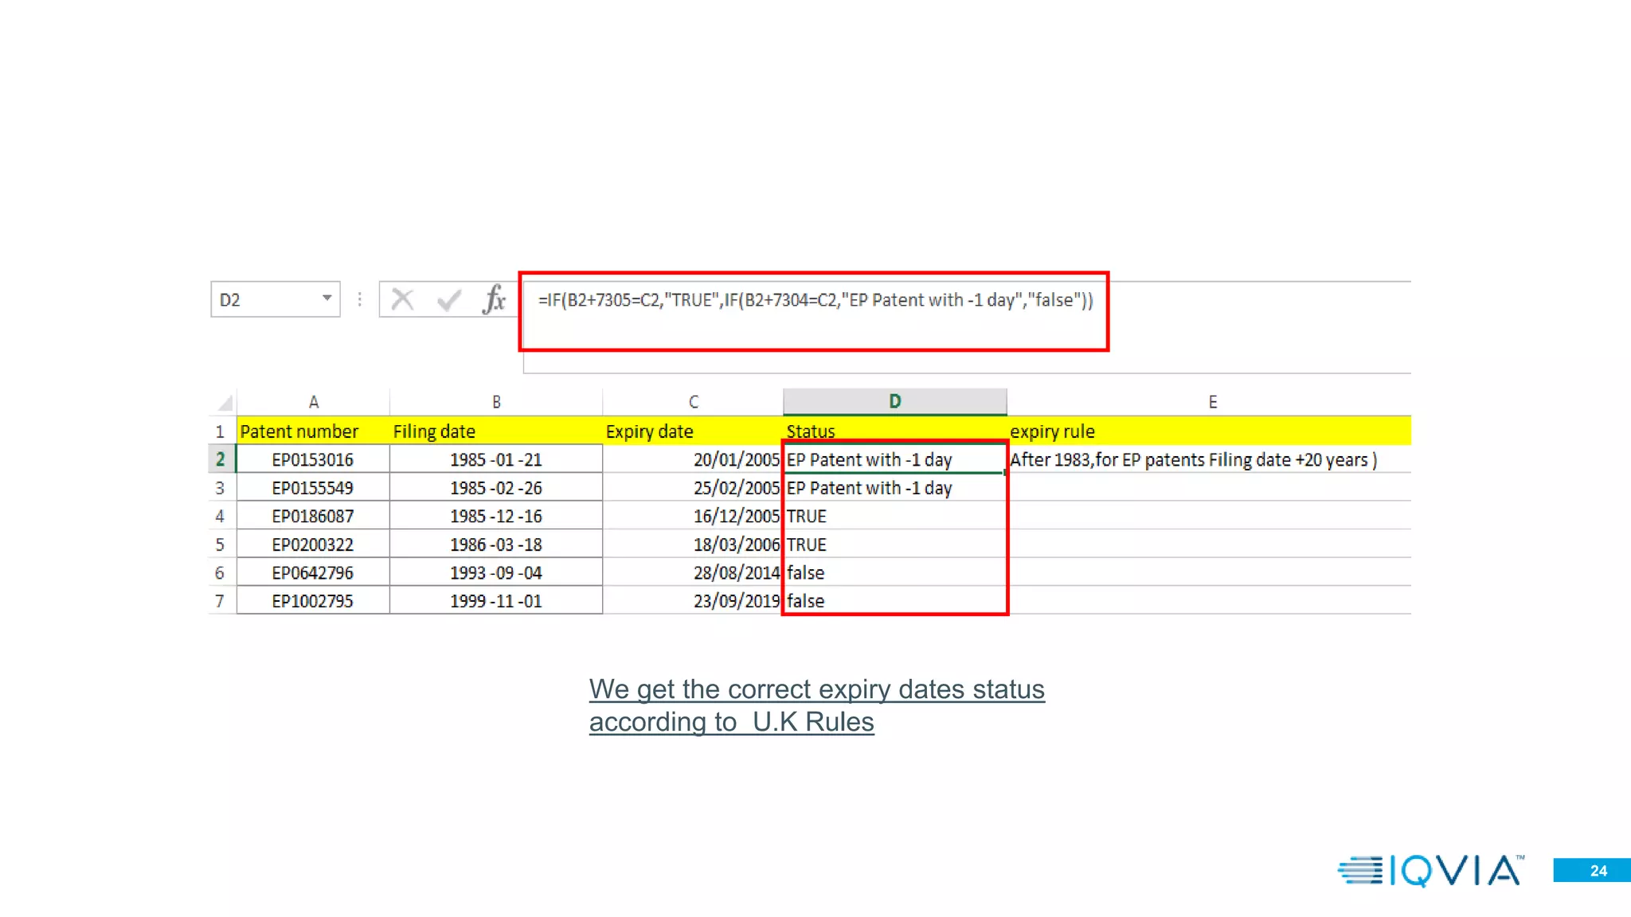Image resolution: width=1631 pixels, height=917 pixels.
Task: Select cell containing EP0200322
Action: pos(313,544)
